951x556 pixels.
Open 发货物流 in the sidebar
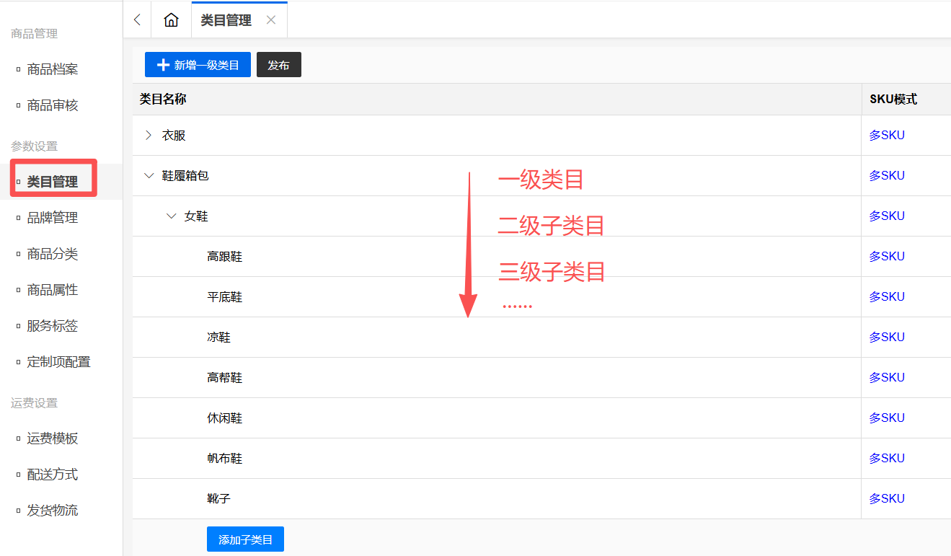(x=52, y=511)
